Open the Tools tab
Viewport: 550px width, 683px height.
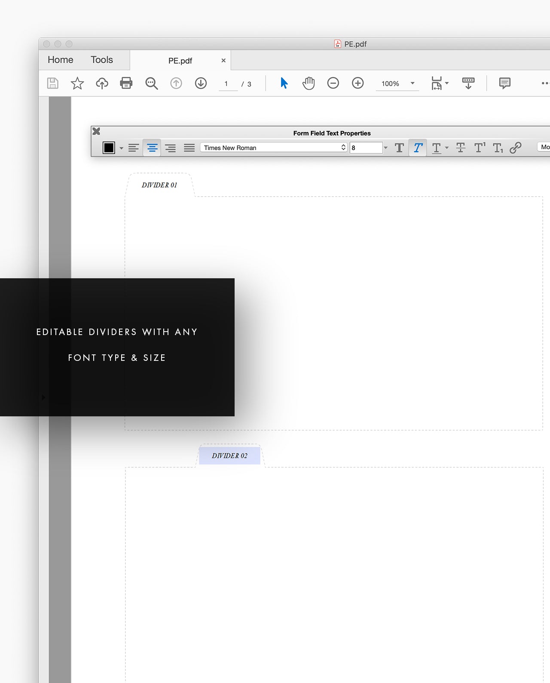[101, 60]
